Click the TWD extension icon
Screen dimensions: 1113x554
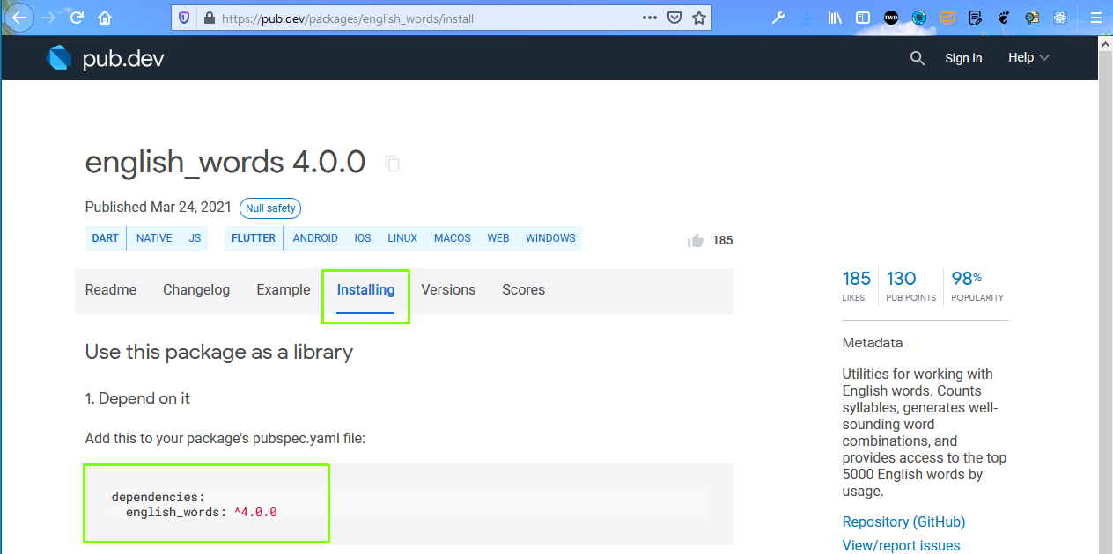click(891, 18)
